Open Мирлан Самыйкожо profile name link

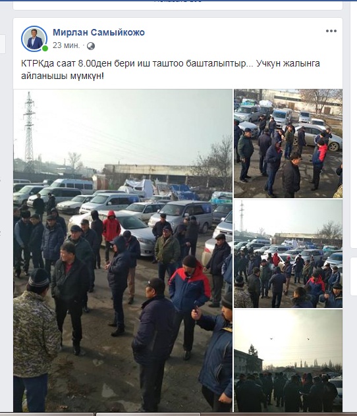[99, 32]
